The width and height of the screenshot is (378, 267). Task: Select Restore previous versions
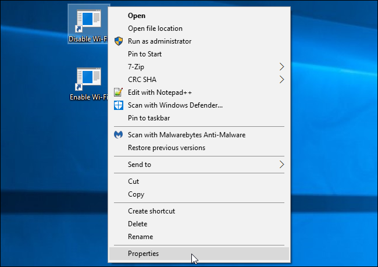(x=199, y=148)
